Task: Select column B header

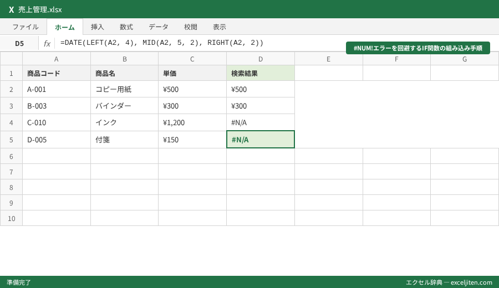Action: (124, 59)
